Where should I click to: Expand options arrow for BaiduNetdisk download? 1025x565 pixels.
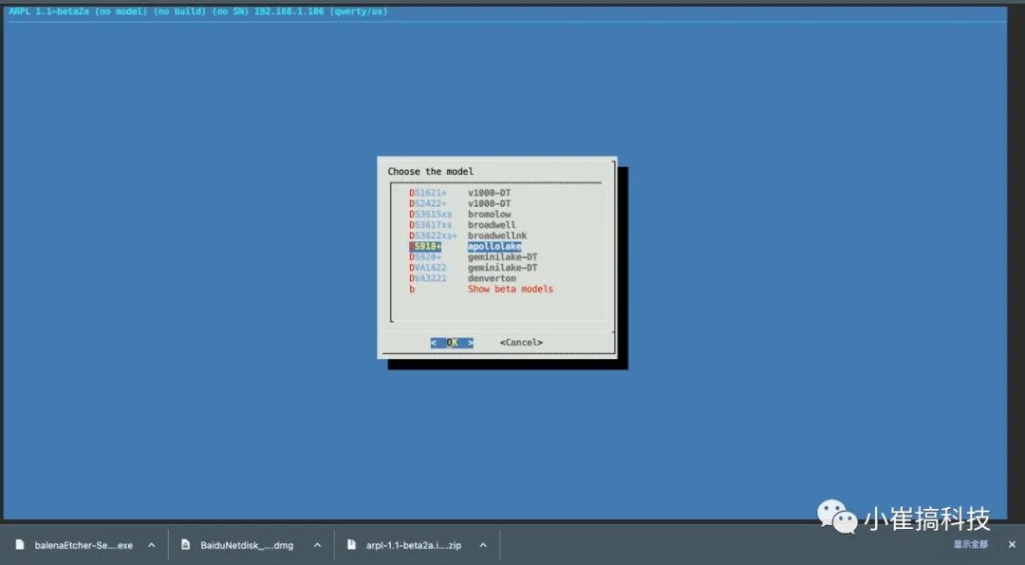point(318,545)
